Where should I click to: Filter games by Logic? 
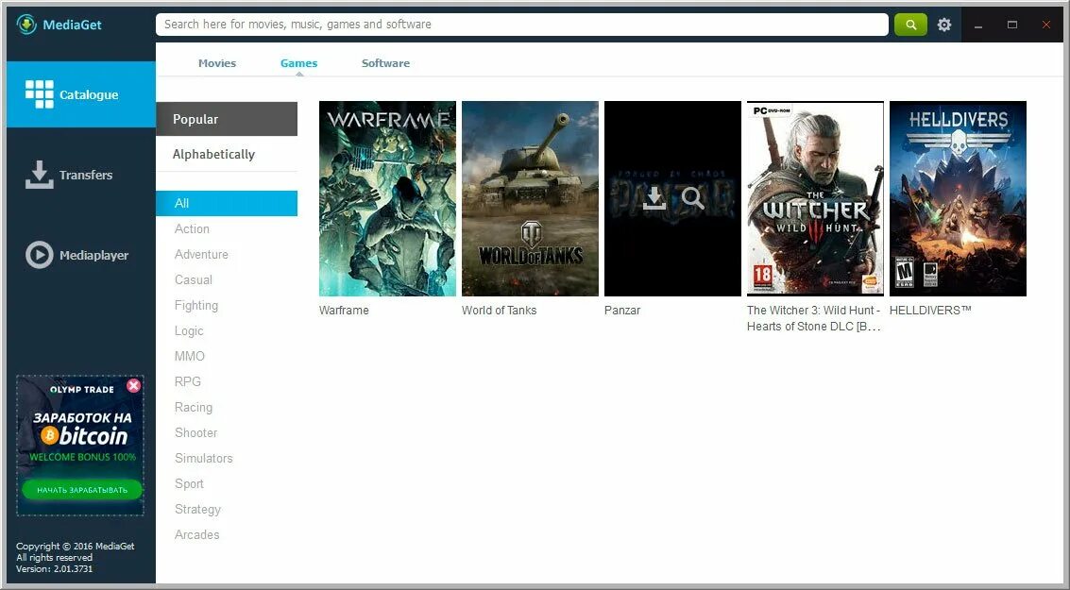(x=189, y=330)
